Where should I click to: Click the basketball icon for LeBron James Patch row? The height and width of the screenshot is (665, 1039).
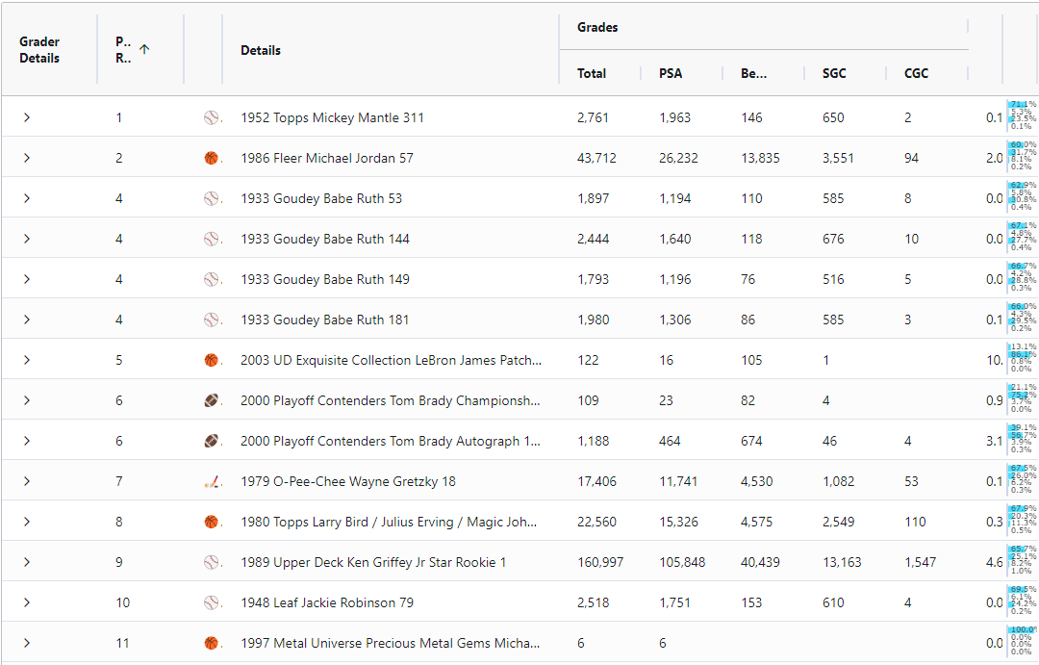pyautogui.click(x=210, y=360)
